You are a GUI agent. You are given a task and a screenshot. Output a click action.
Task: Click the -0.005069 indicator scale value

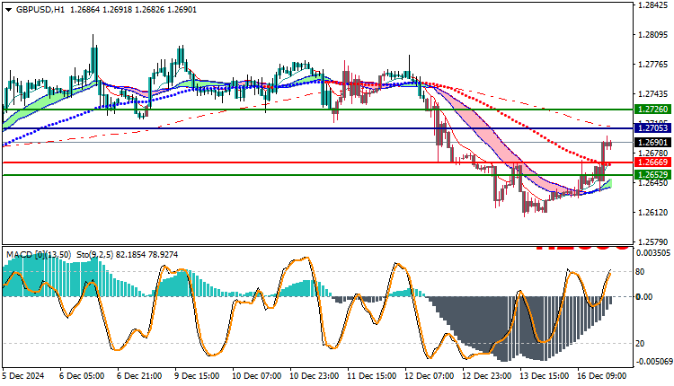pos(653,362)
